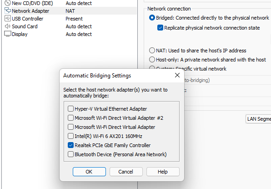Uncheck Realtek PCIe GbE Family Controller
271x189 pixels.
coord(70,145)
